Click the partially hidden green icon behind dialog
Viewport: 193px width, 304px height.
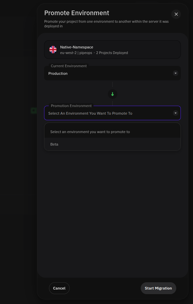(34, 111)
